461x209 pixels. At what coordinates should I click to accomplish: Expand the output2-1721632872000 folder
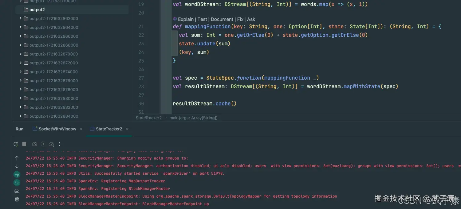point(21,63)
